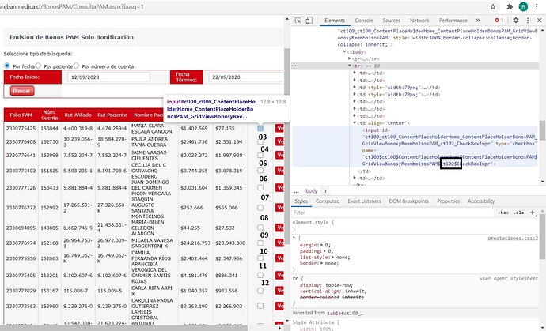Select the Por fecha radio button
Viewport: 546px width, 331px height.
[x=7, y=66]
